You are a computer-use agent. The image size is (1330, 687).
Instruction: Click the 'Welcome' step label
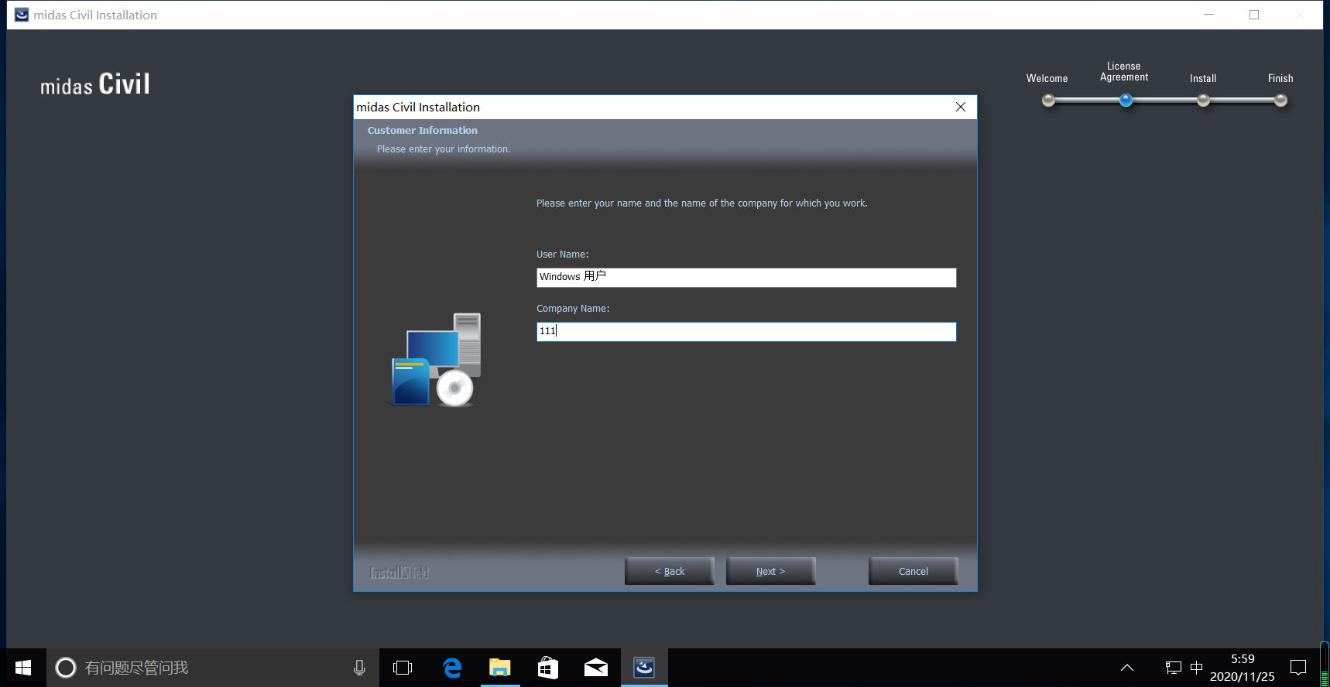(x=1047, y=78)
